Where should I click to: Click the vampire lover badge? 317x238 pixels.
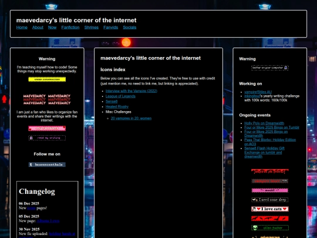(269, 181)
